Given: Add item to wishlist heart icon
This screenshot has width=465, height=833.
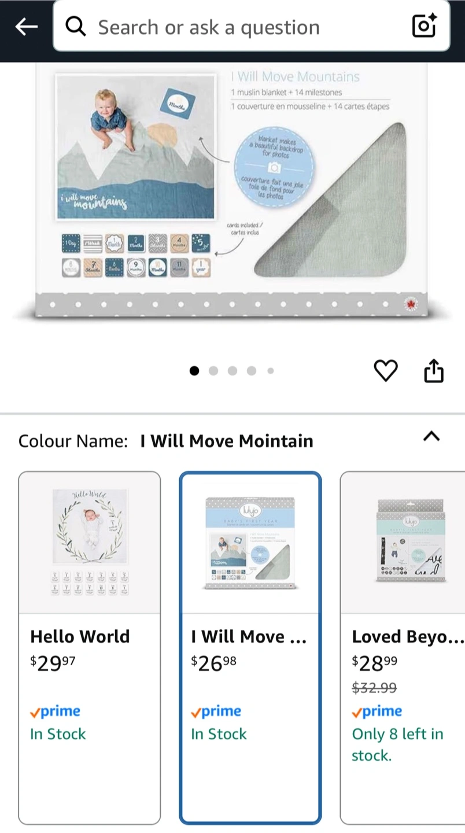Looking at the screenshot, I should click(x=386, y=371).
